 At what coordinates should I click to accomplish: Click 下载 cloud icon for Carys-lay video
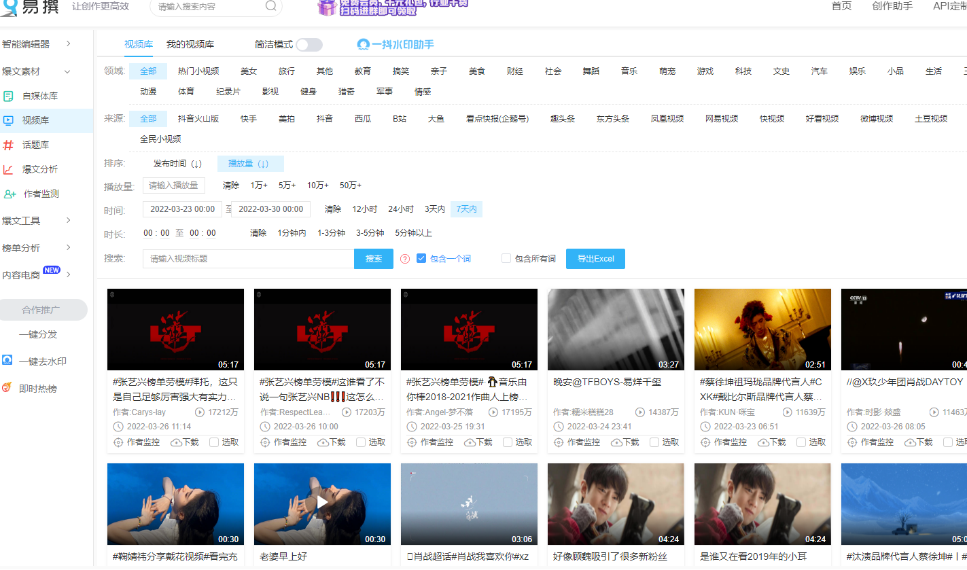176,442
